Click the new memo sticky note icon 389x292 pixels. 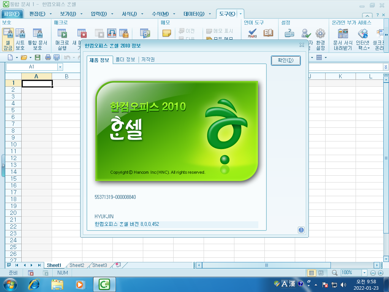(x=166, y=33)
